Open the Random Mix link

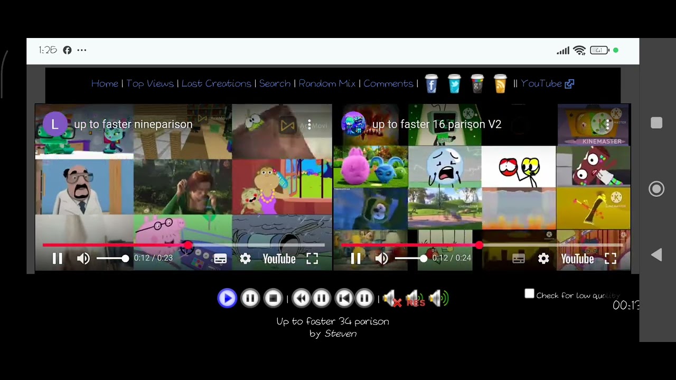coord(327,83)
